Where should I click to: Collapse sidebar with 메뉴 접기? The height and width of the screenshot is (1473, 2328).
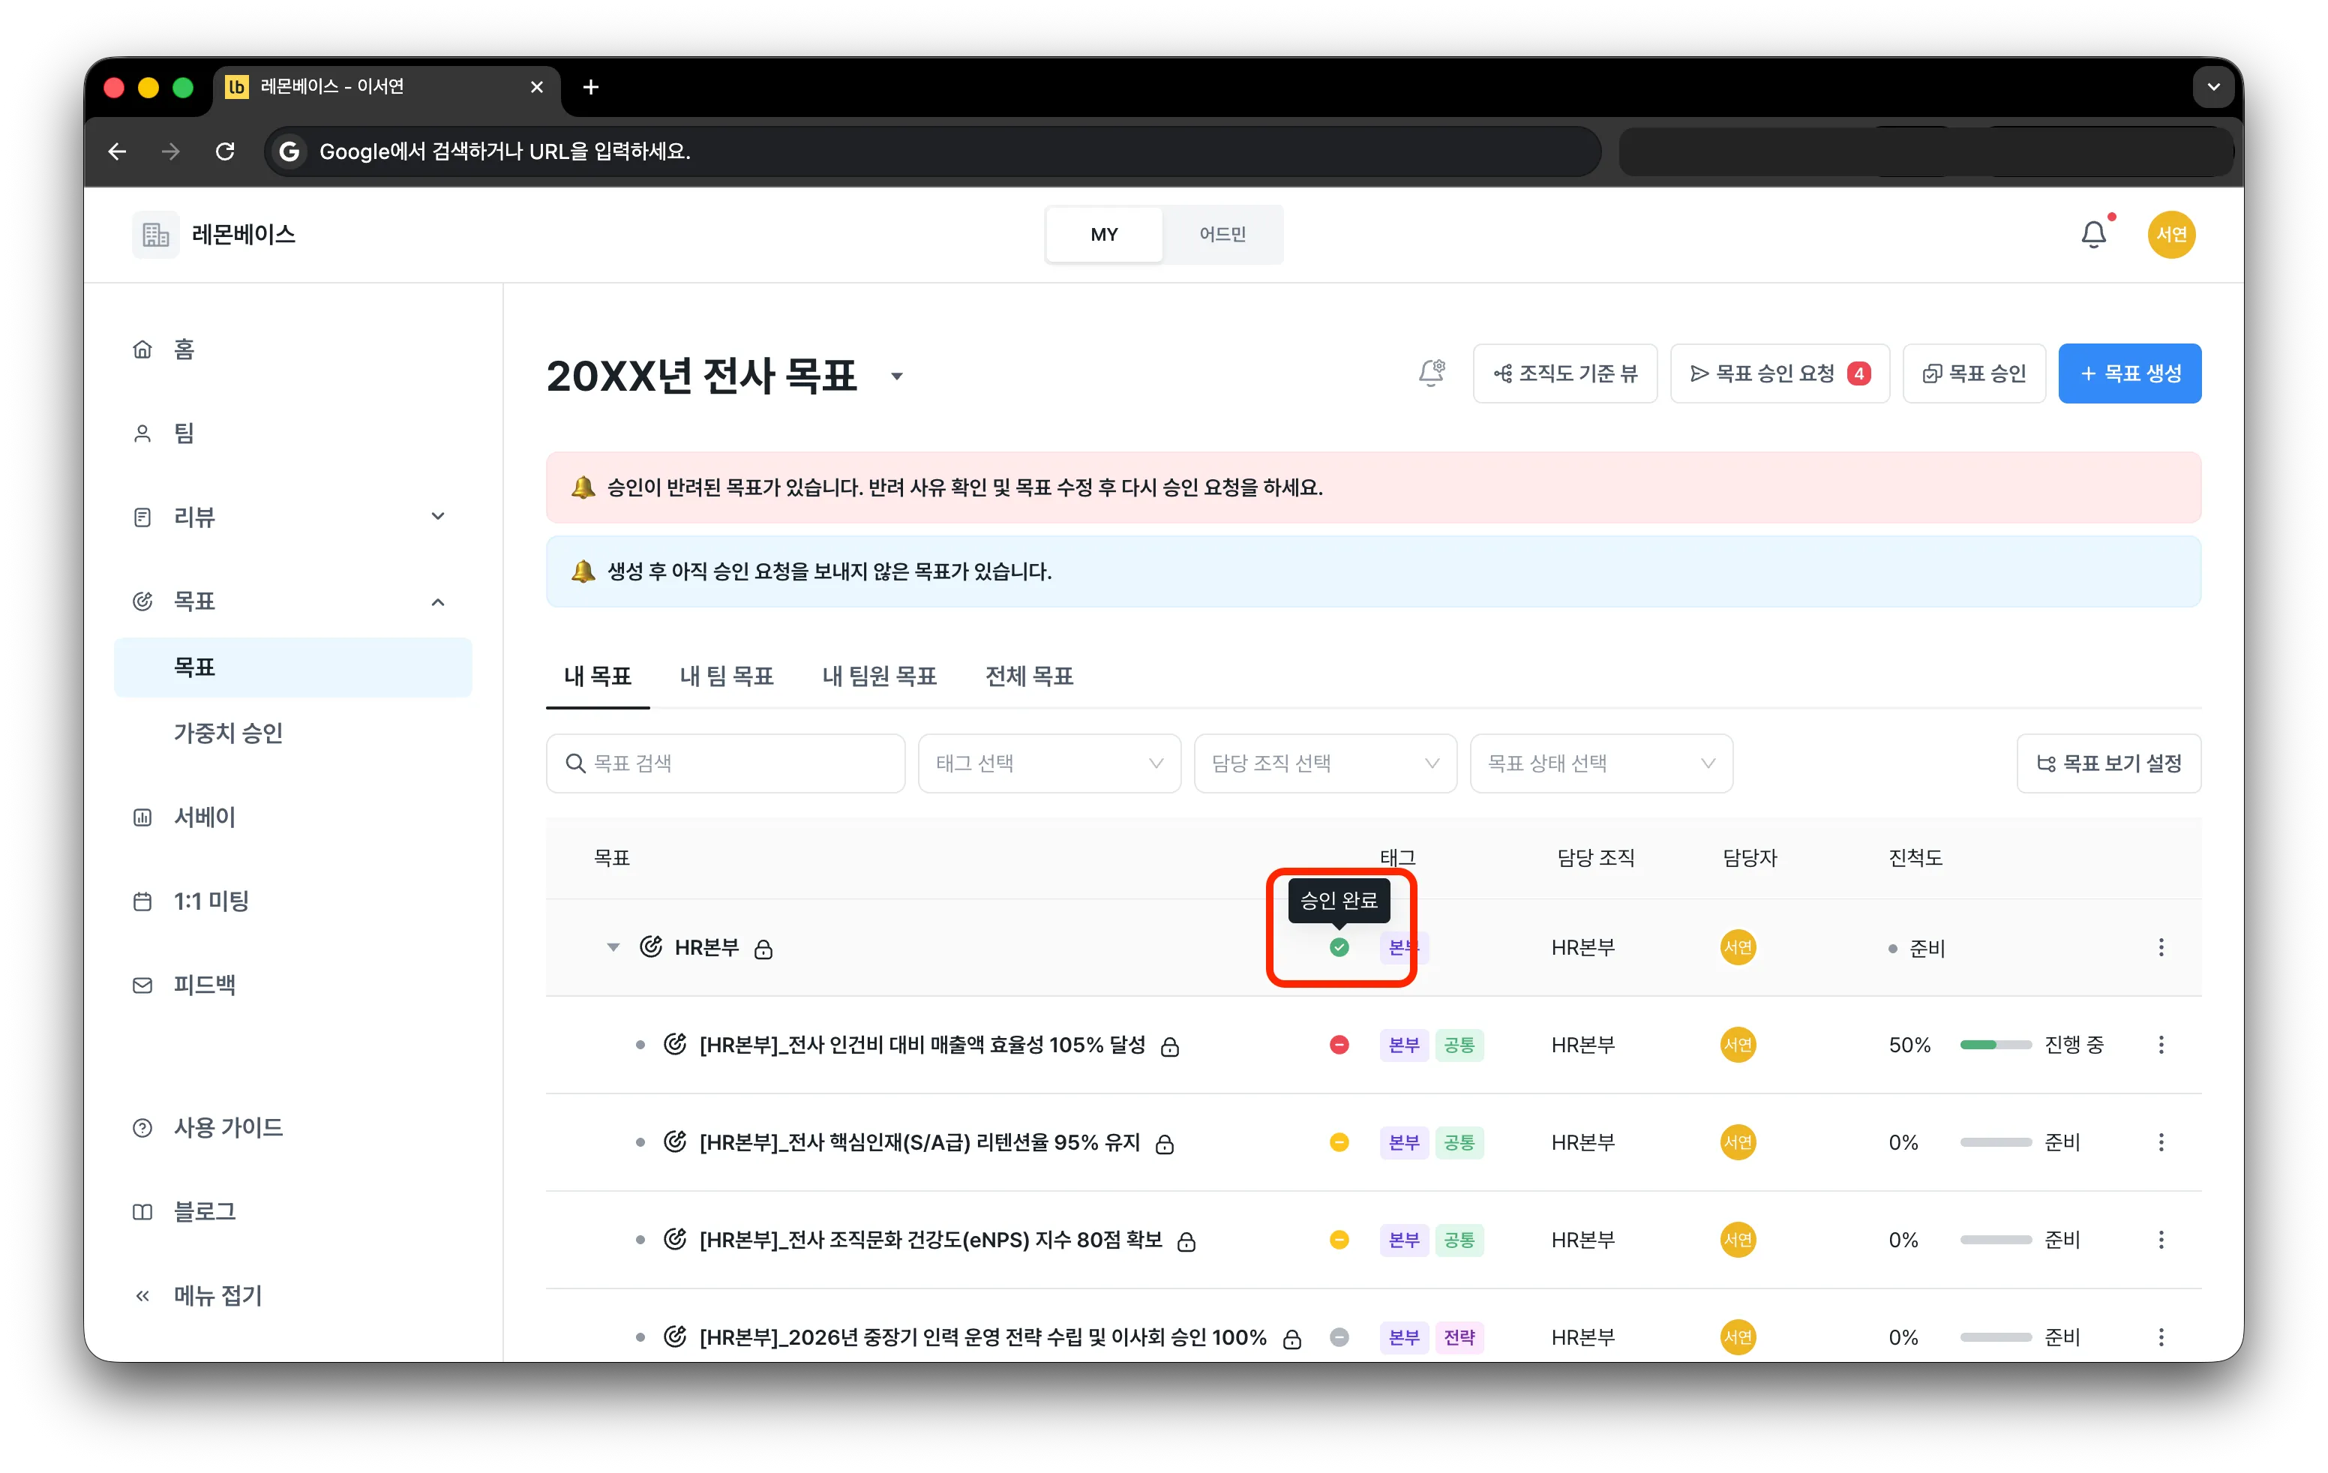[198, 1296]
